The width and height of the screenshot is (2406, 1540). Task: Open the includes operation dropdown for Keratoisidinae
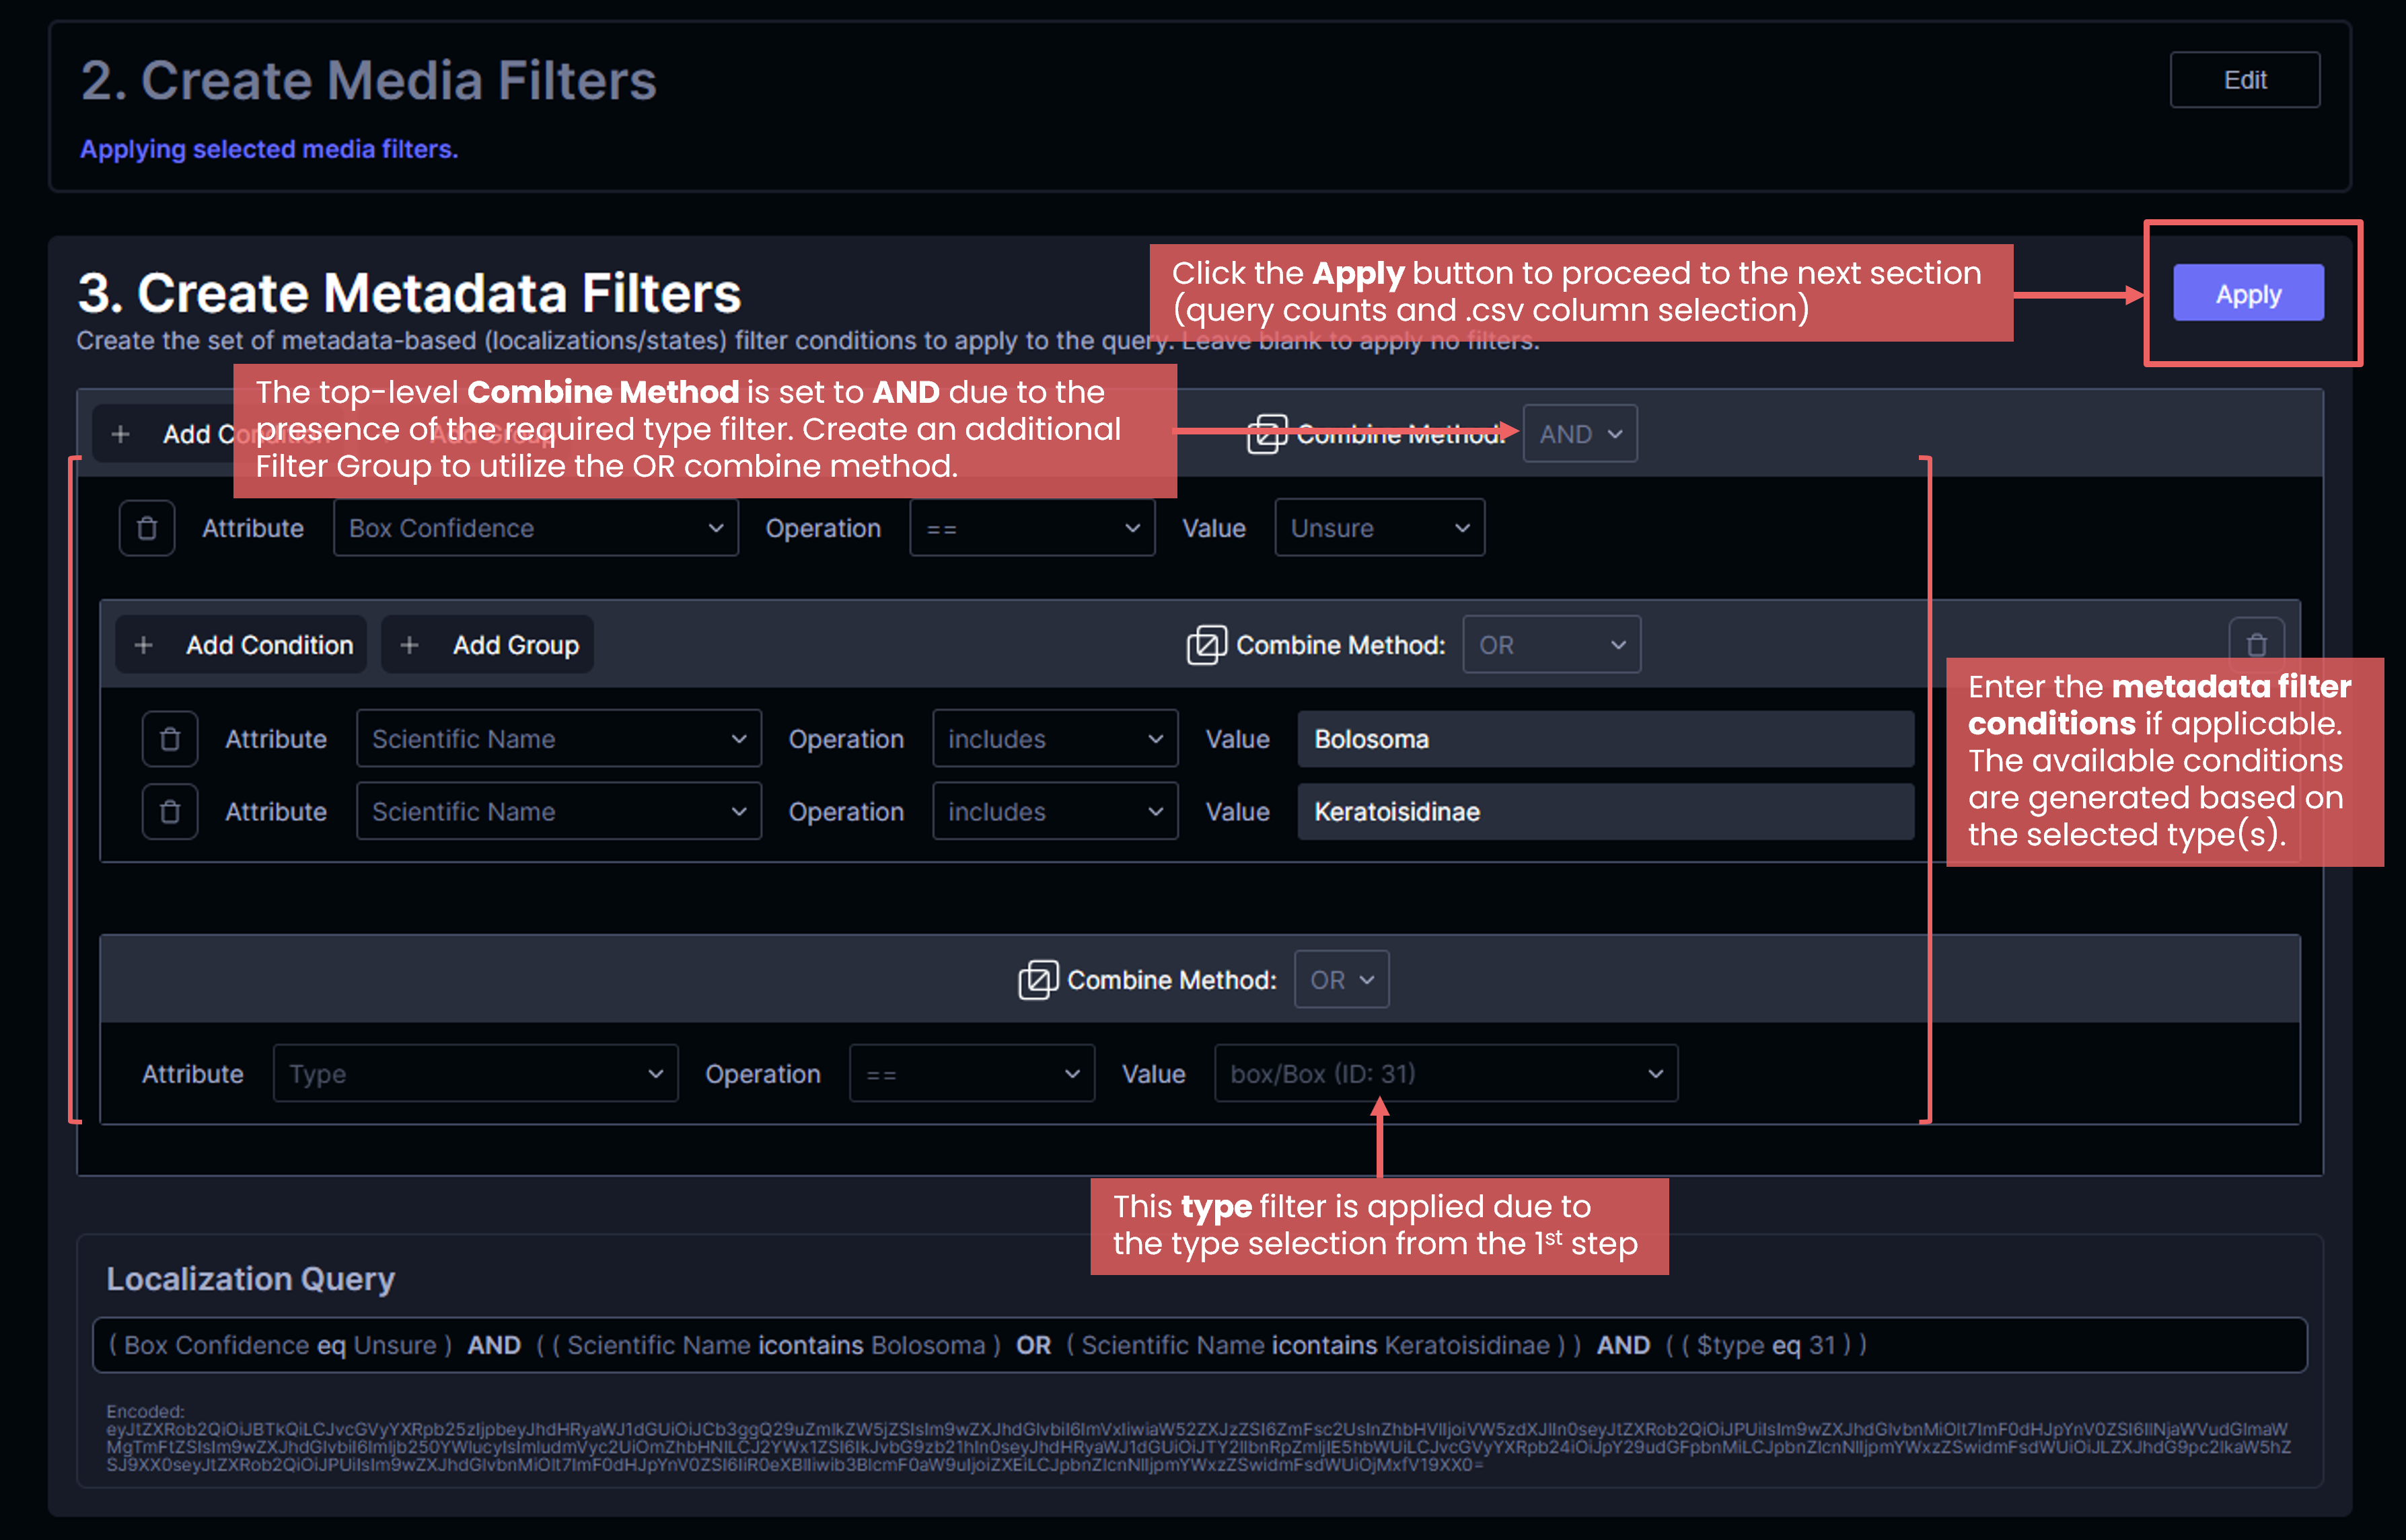[1056, 811]
